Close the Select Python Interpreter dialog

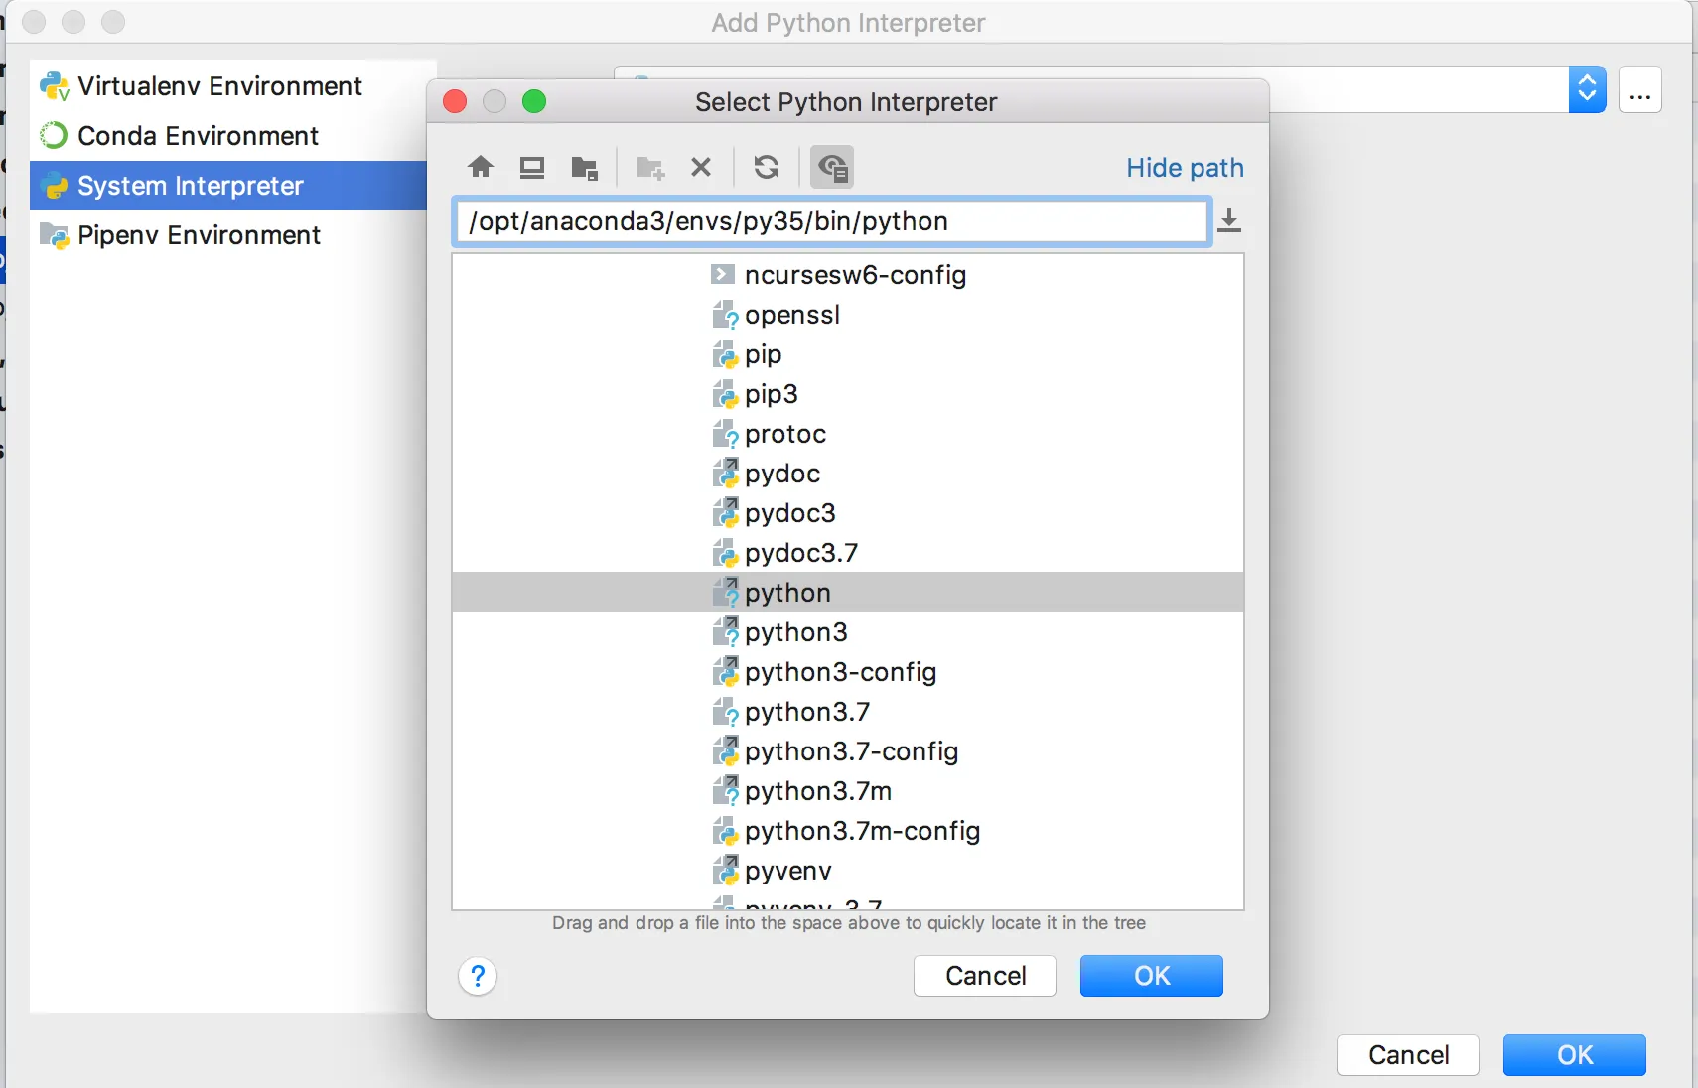455,101
